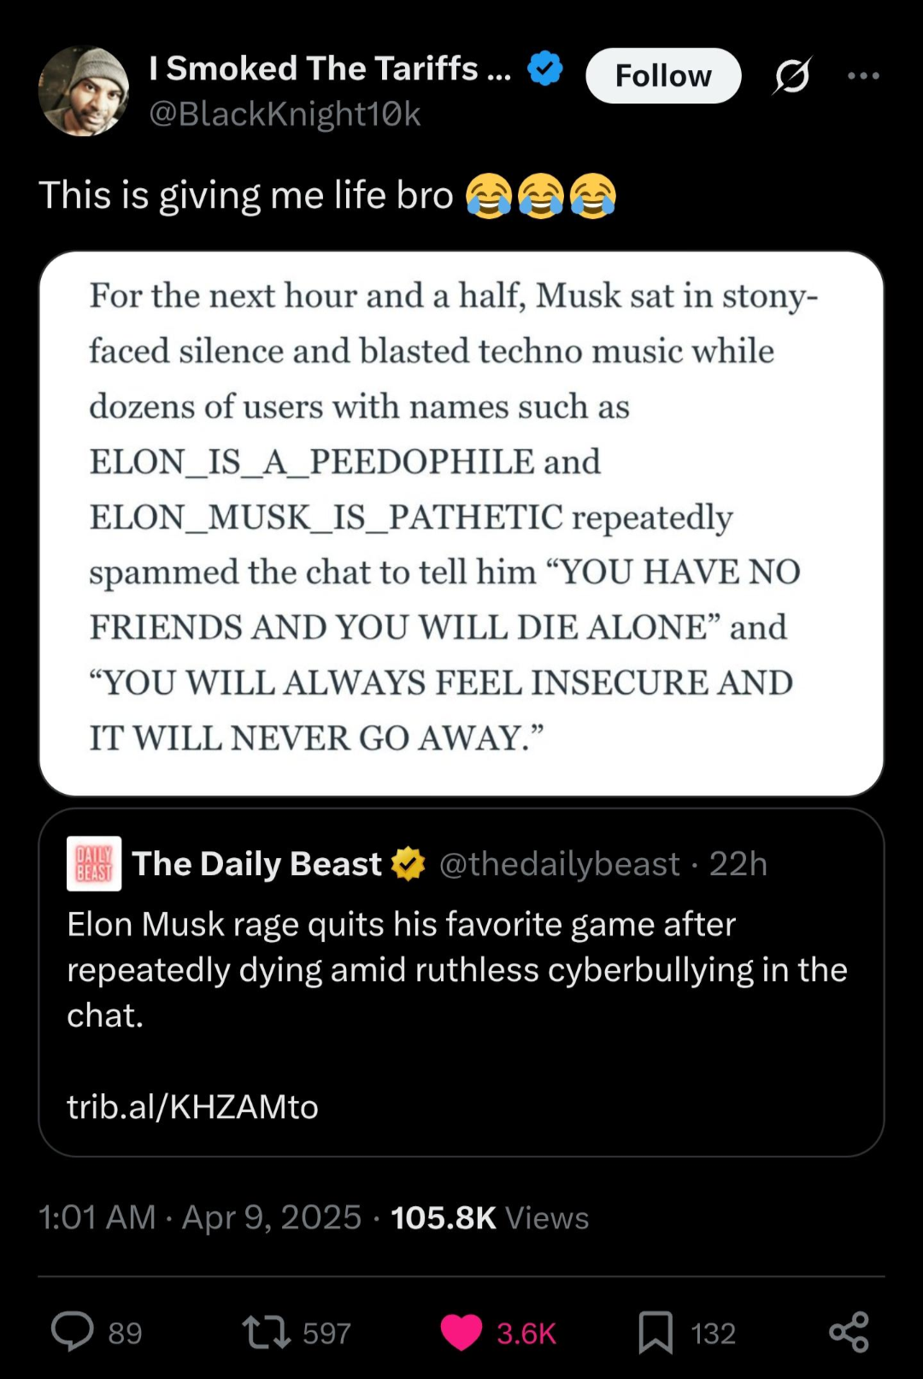The height and width of the screenshot is (1379, 923).
Task: Open the article screenshot image
Action: coord(461,523)
